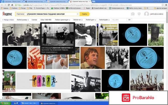Open the Яндекс mail envelope icon
Image resolution: width=168 pixels, height=105 pixels.
point(140,14)
